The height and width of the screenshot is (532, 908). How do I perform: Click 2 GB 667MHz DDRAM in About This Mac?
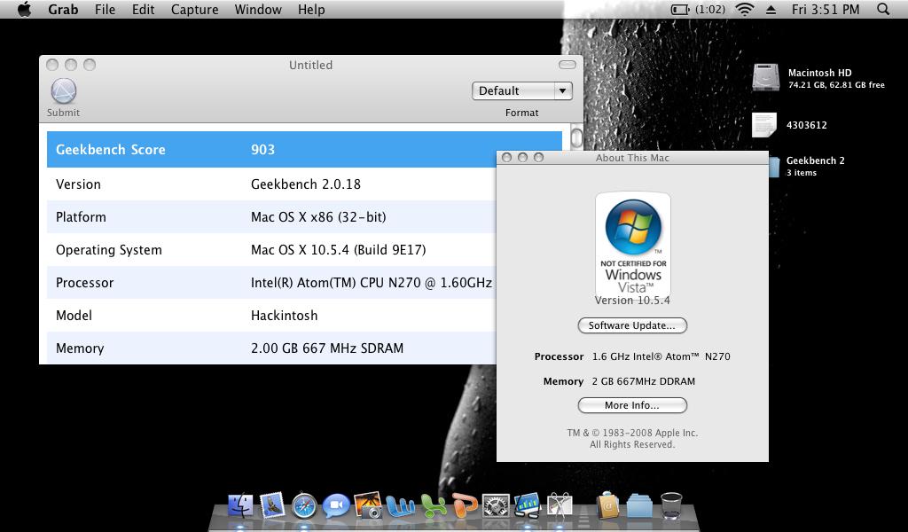(x=644, y=381)
